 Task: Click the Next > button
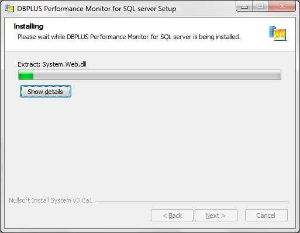216,215
